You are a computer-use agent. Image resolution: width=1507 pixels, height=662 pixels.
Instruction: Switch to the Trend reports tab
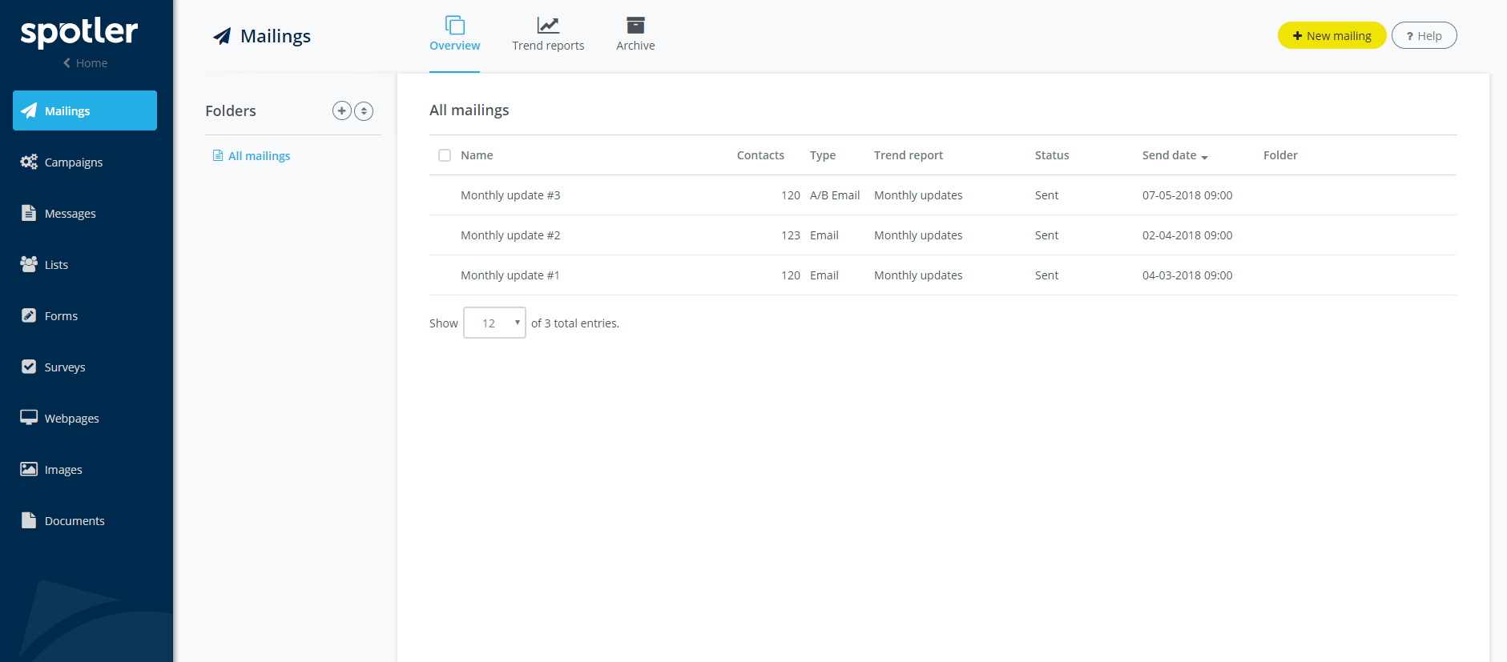pos(548,35)
